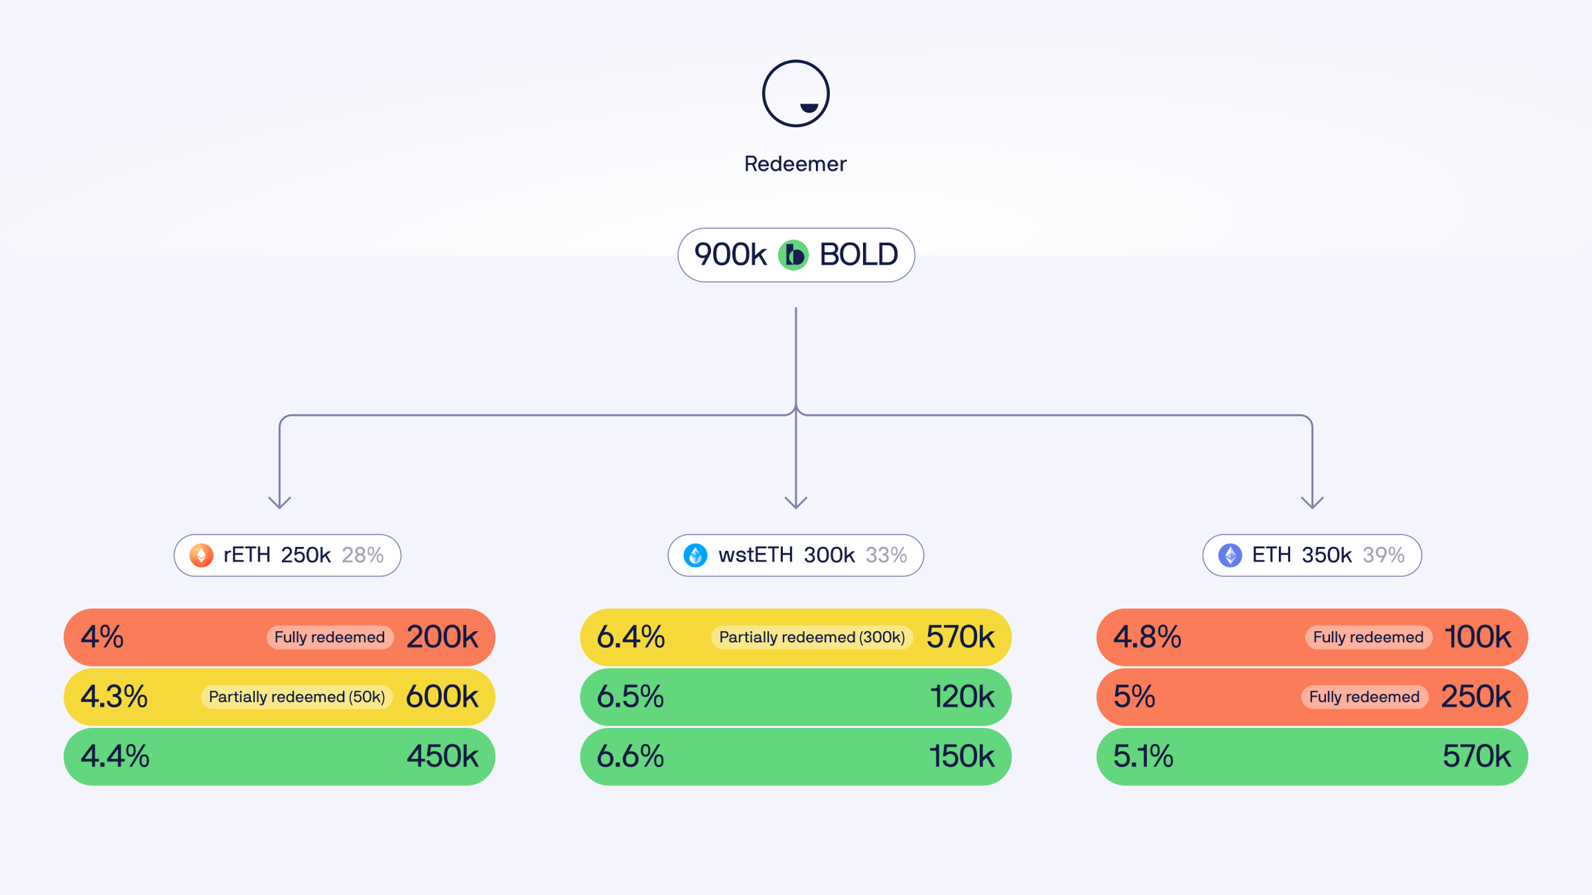Click the purple ETH diamond icon
The image size is (1592, 895).
pos(1230,555)
